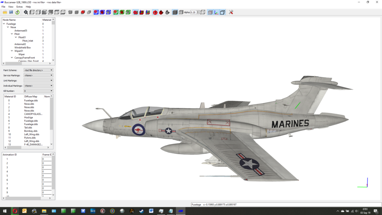Collapse the Pitot tree node

coord(12,34)
